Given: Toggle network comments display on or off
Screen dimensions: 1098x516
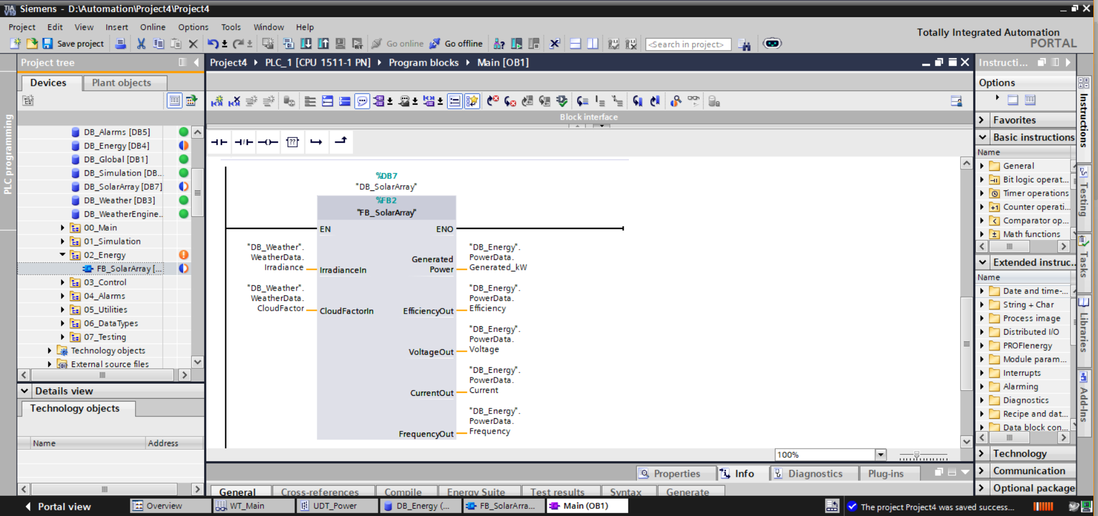Looking at the screenshot, I should tap(455, 101).
